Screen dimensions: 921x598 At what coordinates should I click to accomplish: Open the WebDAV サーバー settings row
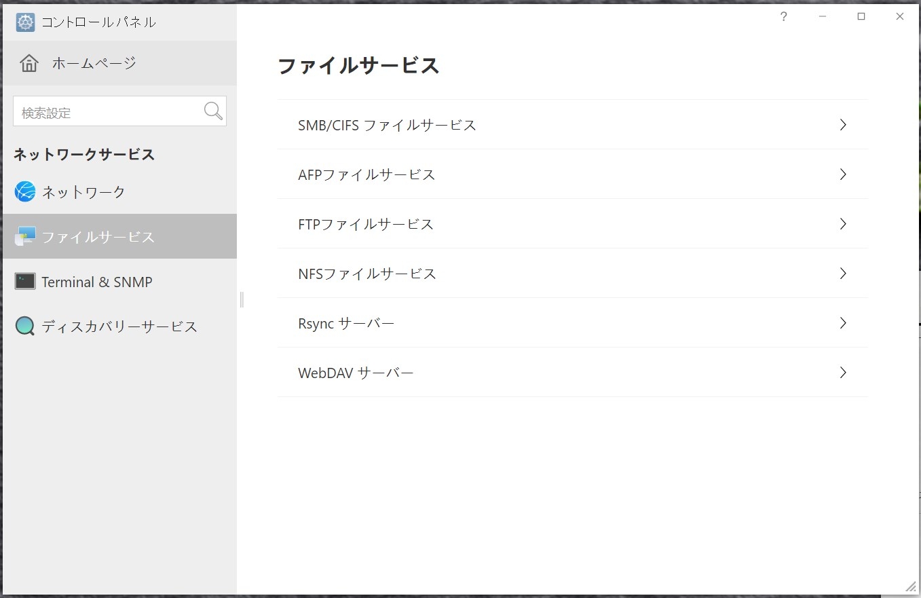(x=356, y=373)
